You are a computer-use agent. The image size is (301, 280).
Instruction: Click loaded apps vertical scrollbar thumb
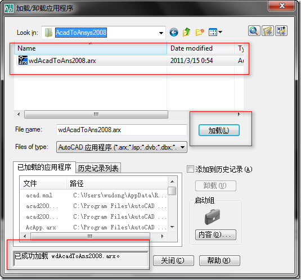(172, 191)
